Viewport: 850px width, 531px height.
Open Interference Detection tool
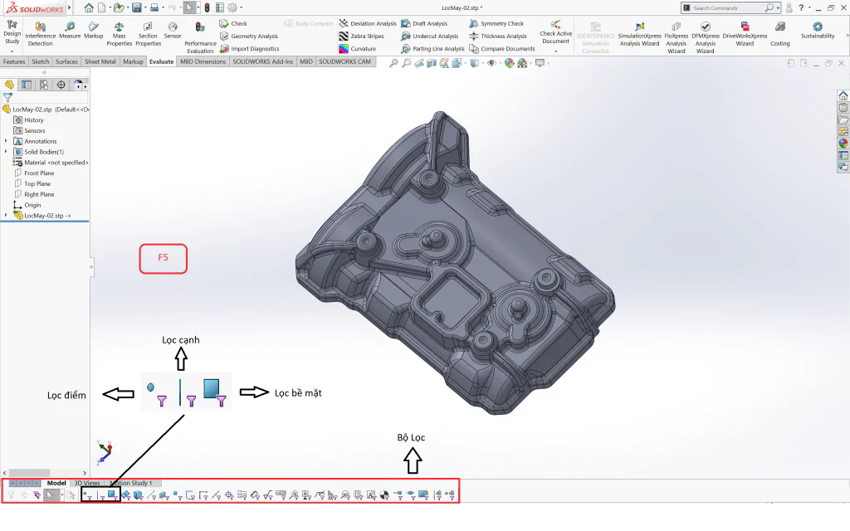[x=40, y=33]
